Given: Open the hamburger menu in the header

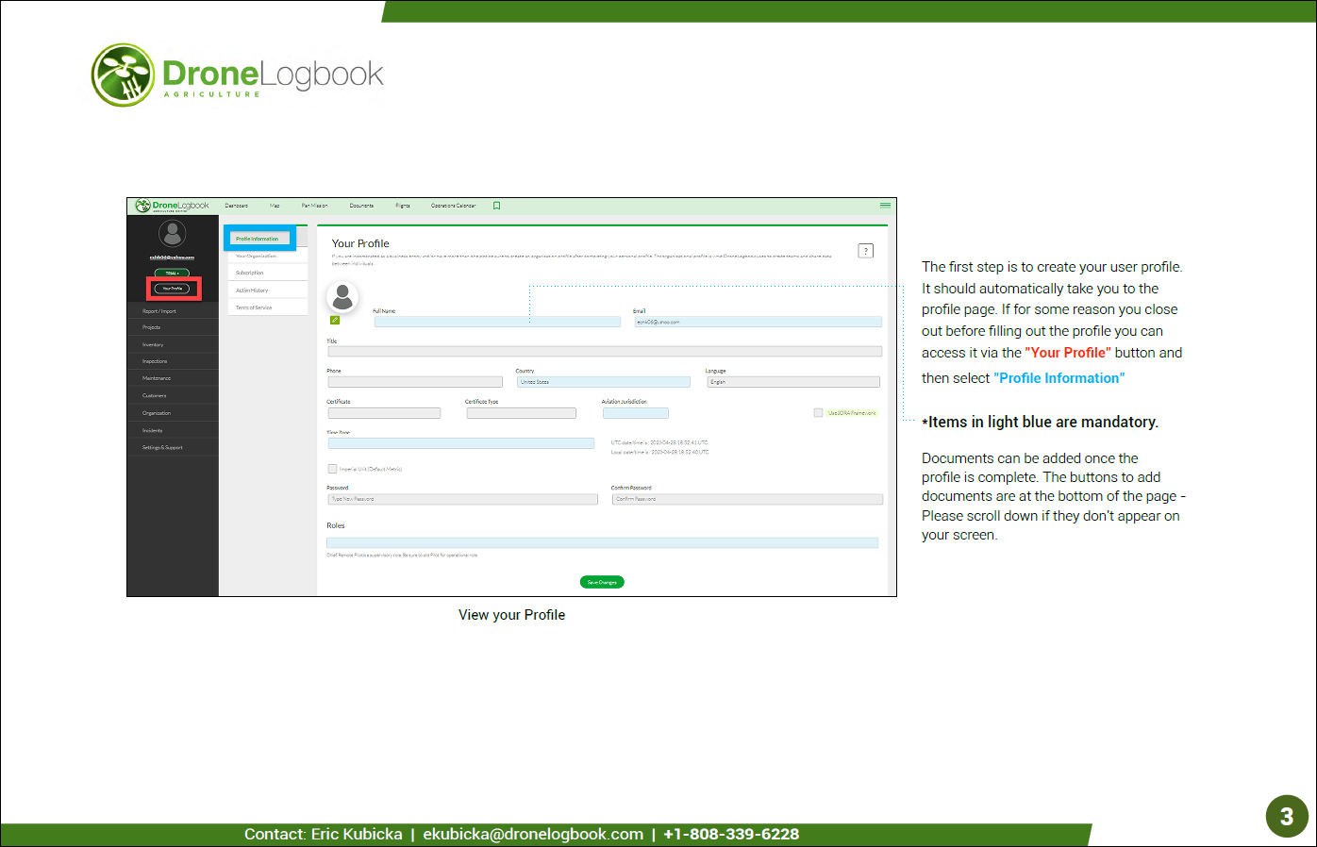Looking at the screenshot, I should coord(885,205).
